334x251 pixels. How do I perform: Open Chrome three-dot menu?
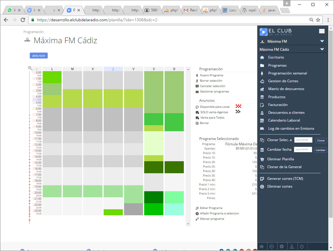(328, 20)
